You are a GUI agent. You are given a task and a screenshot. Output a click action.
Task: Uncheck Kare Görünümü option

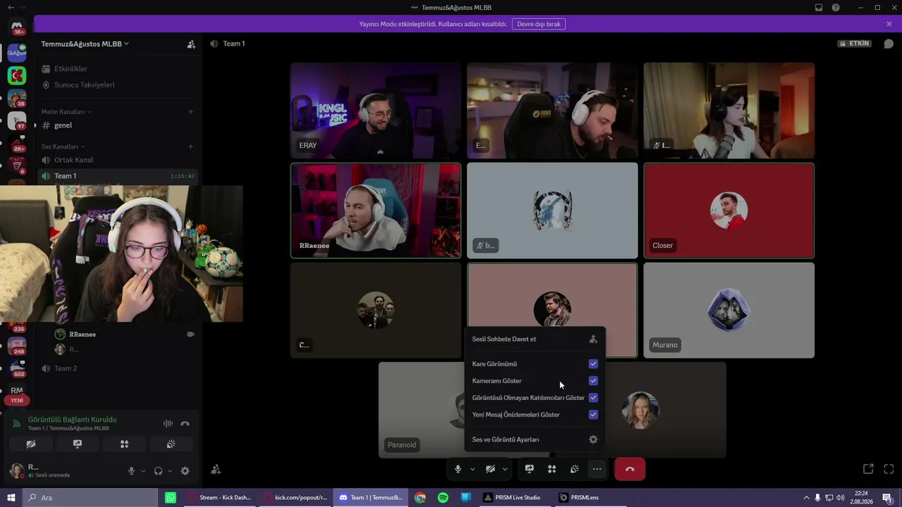[x=593, y=364]
